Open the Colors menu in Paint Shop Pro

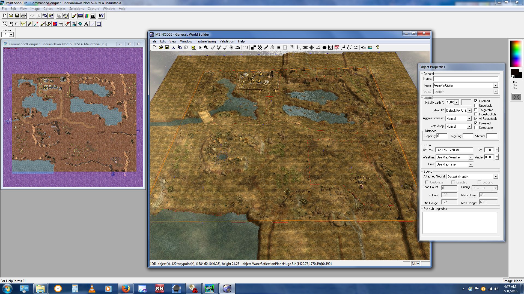pos(48,9)
